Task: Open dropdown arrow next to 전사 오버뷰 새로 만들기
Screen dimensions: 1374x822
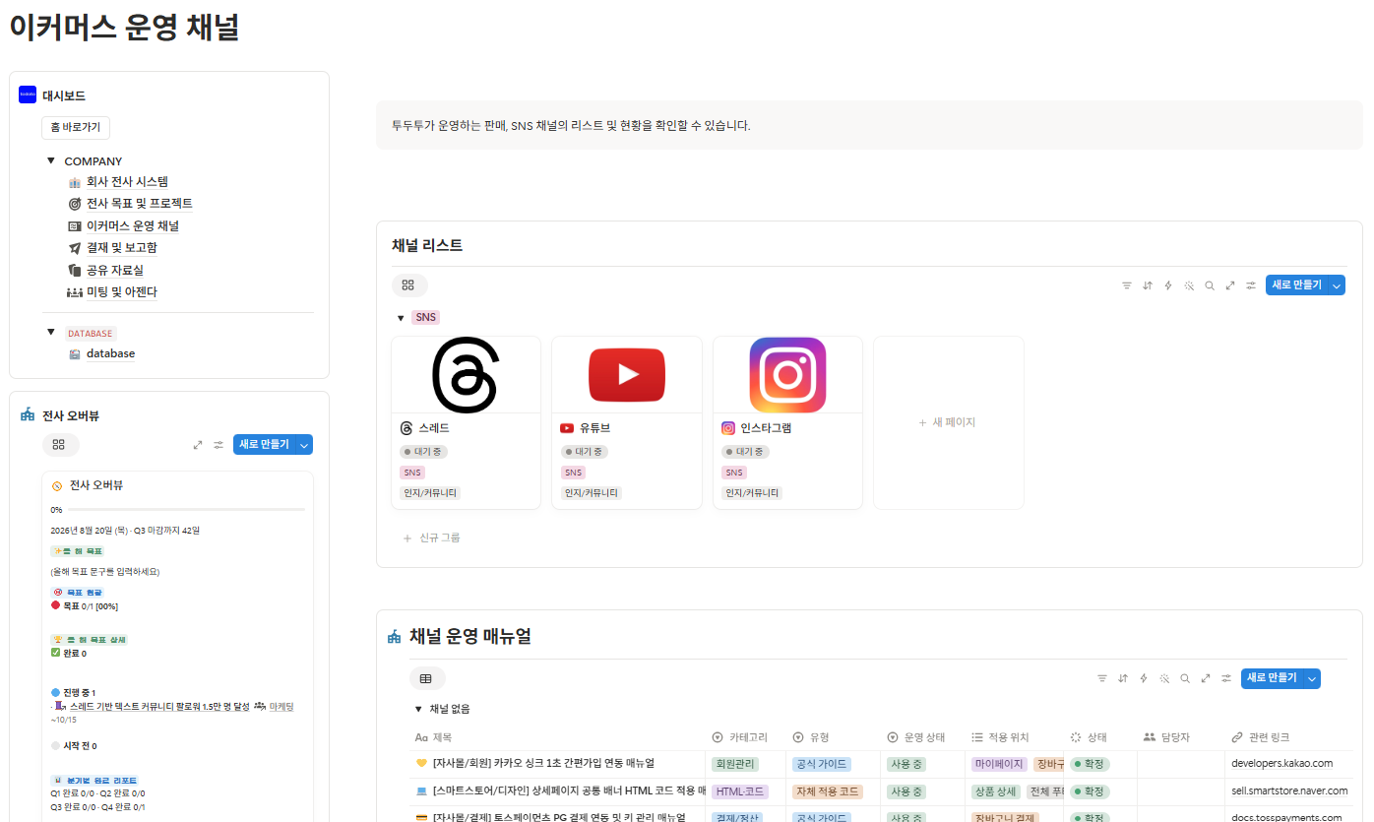Action: [304, 445]
